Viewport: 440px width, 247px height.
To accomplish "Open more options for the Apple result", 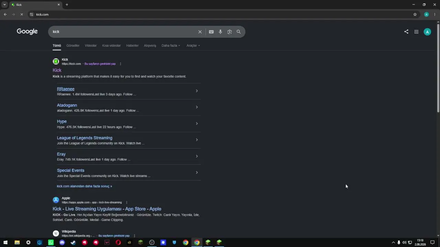I will coord(126,202).
